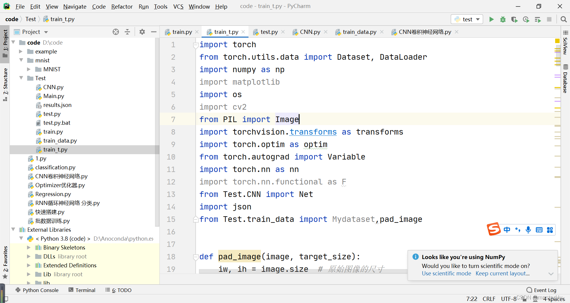
Task: Open Search Everywhere magnifier icon
Action: 563,19
